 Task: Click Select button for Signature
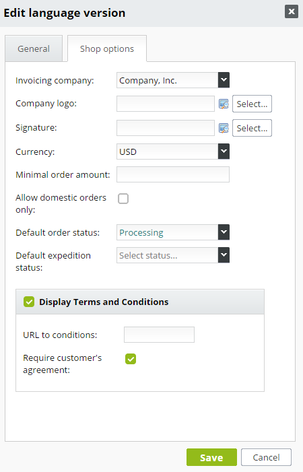[252, 128]
